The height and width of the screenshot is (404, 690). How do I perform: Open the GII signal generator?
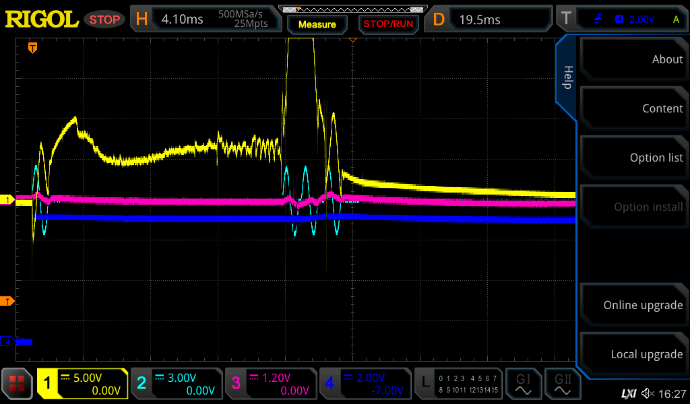coord(563,384)
